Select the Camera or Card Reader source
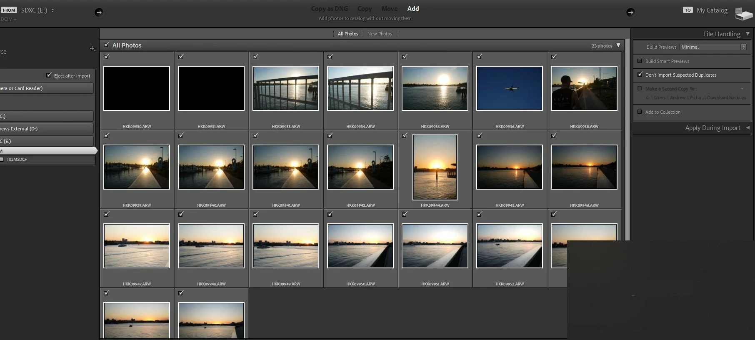The image size is (755, 340). tap(47, 88)
